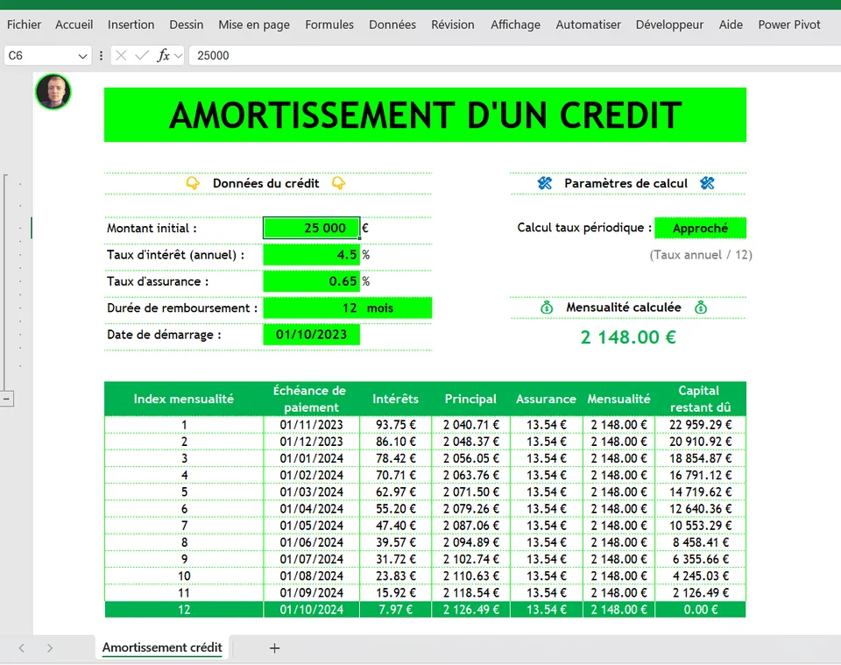This screenshot has width=841, height=665.
Task: Click the Principal column header
Action: point(471,399)
